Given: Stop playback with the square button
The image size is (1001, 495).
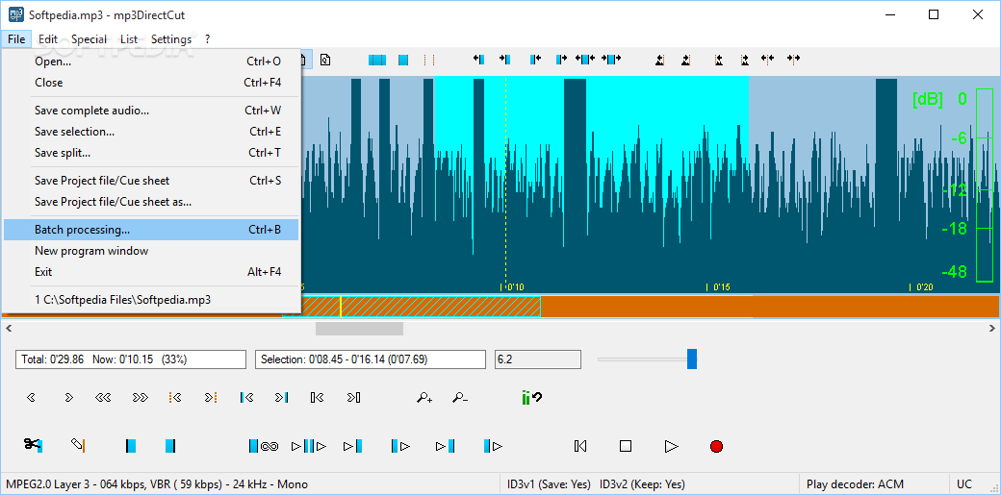Looking at the screenshot, I should [x=626, y=446].
